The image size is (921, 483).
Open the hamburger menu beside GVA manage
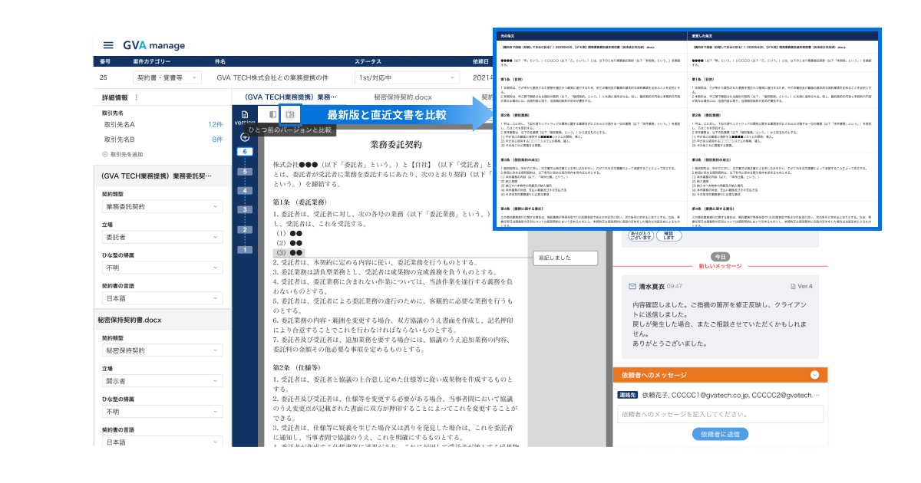(108, 46)
